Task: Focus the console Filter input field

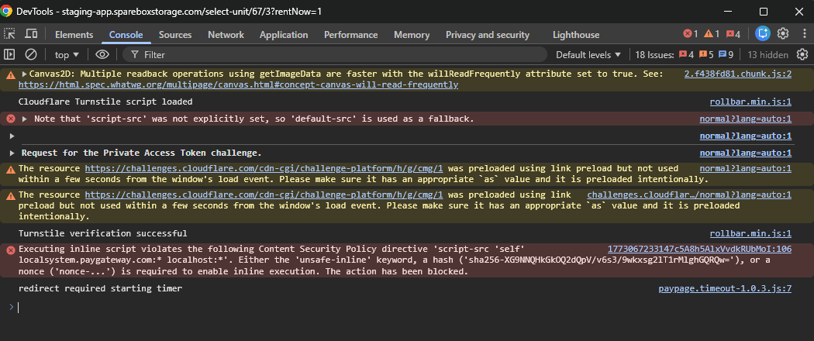Action: (x=335, y=54)
